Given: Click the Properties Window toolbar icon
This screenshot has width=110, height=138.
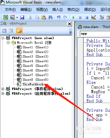Looking at the screenshot, I should click(108, 17).
